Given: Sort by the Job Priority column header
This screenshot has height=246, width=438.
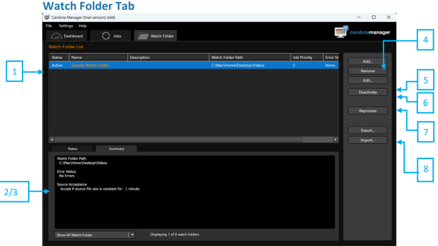Looking at the screenshot, I should click(x=306, y=58).
